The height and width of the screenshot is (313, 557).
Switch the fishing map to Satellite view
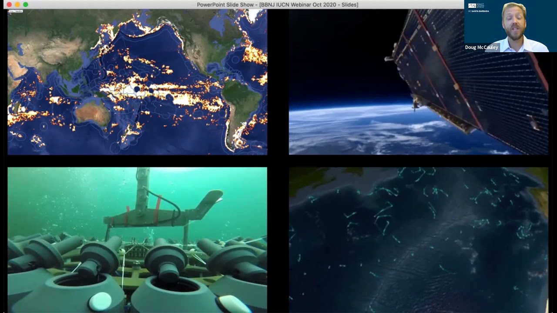[x=19, y=11]
